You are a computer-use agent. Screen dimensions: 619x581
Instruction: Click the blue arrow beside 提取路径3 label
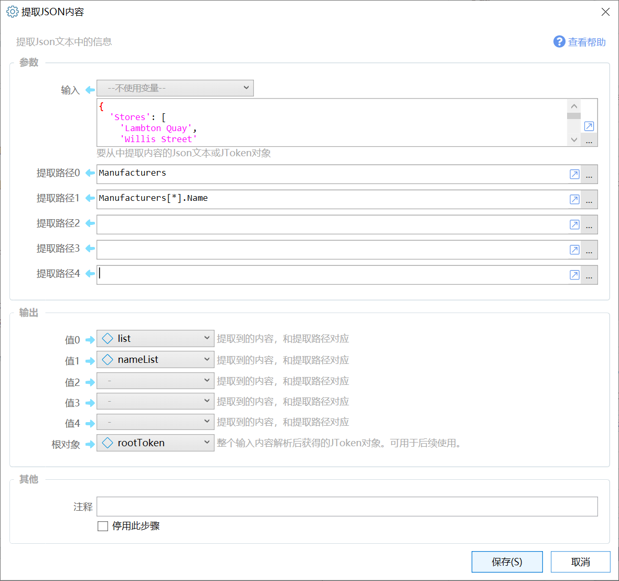point(90,248)
